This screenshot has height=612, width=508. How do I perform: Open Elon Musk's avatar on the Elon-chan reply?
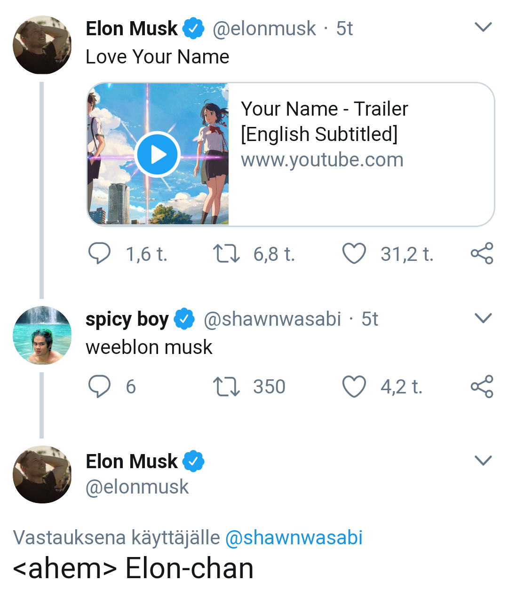click(x=42, y=474)
